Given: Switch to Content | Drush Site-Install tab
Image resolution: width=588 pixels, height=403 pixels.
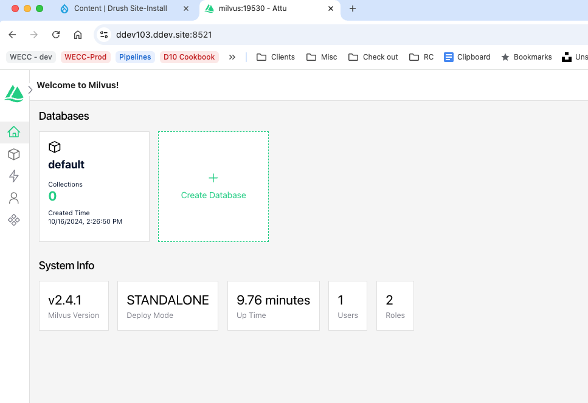Looking at the screenshot, I should [x=120, y=9].
